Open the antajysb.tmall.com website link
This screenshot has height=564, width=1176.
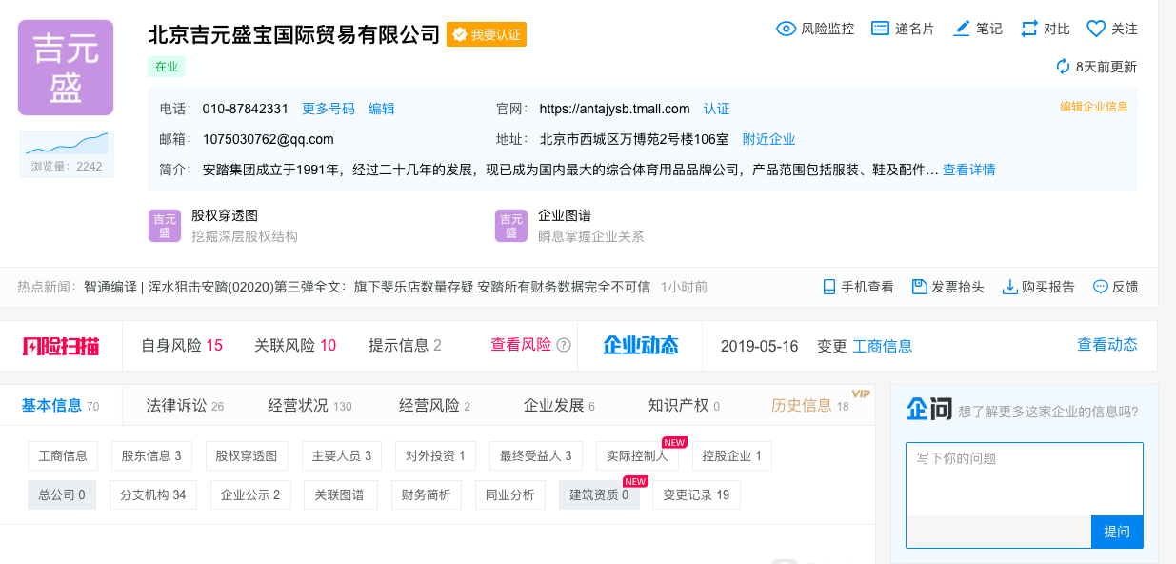tap(615, 109)
